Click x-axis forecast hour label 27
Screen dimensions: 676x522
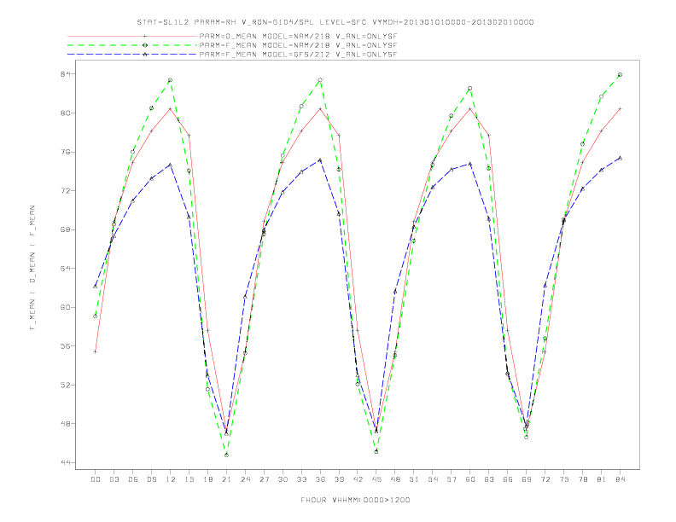(x=264, y=479)
